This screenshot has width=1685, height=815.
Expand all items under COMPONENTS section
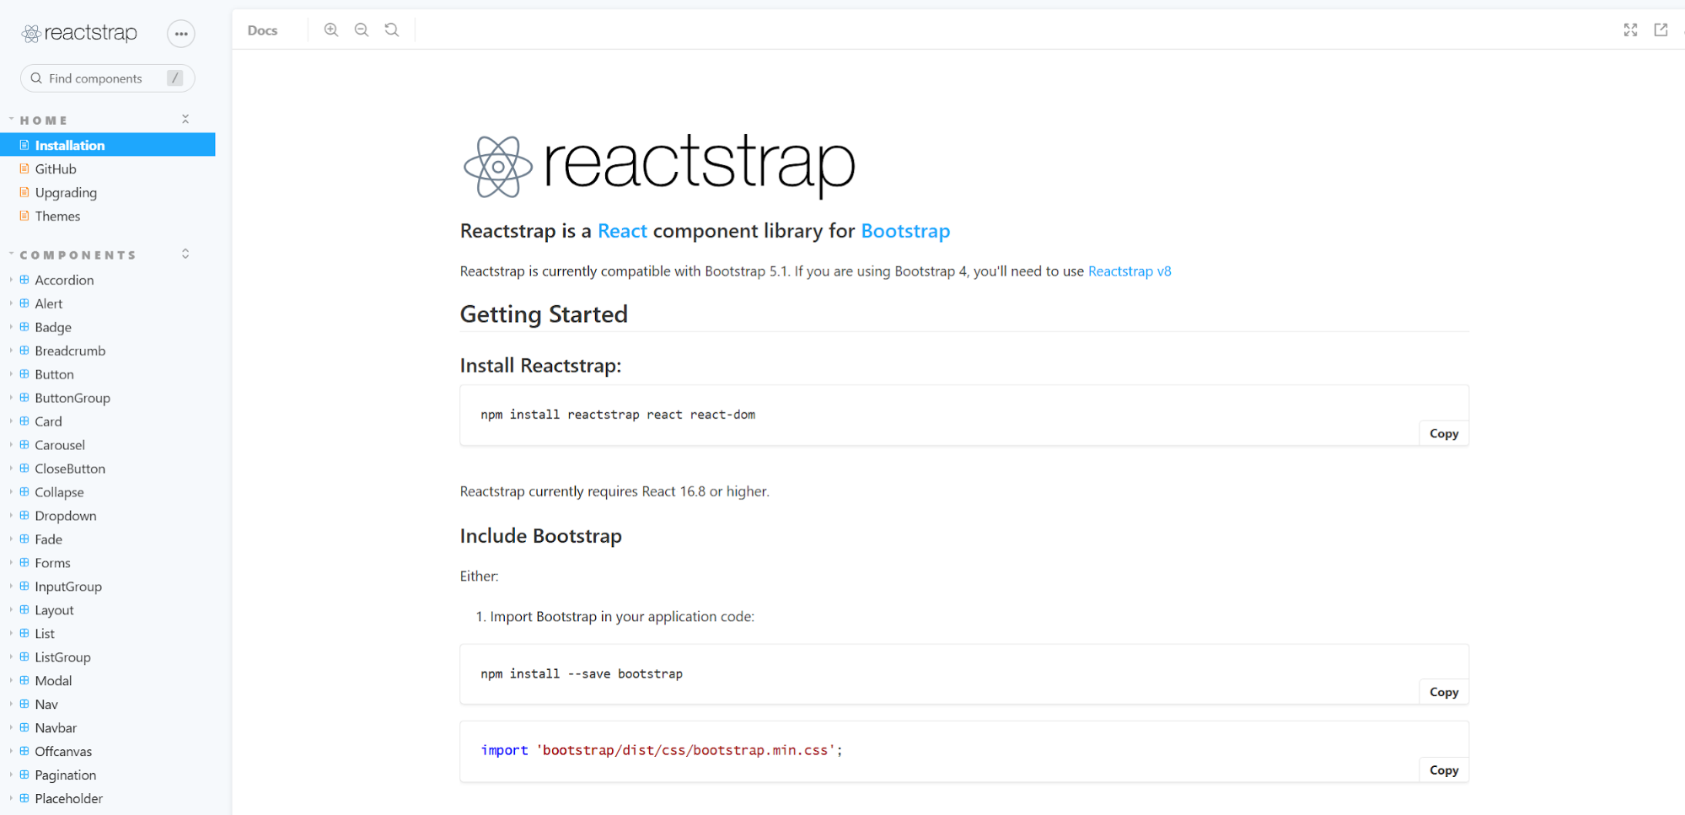point(185,254)
